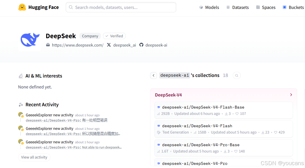Screen dimensions: 305x168
Task: Click the back chevron beside collections
Action: [154, 76]
